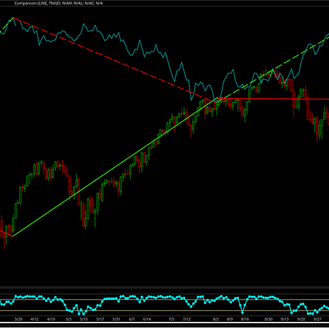This screenshot has height=329, width=329.
Task: Click the 5/17 date label
Action: (x=100, y=319)
